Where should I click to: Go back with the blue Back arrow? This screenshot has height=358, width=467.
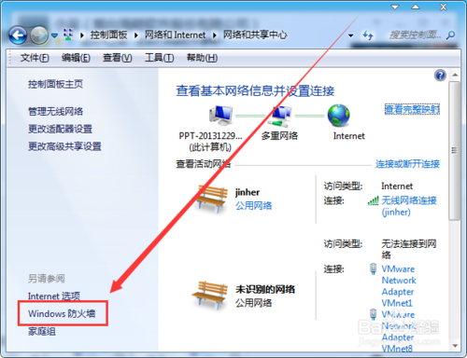tap(18, 35)
